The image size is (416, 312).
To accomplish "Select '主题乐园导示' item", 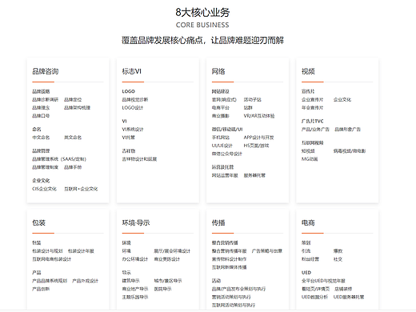I will (x=135, y=297).
